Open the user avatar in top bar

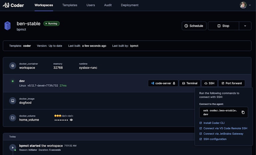coord(243,5)
